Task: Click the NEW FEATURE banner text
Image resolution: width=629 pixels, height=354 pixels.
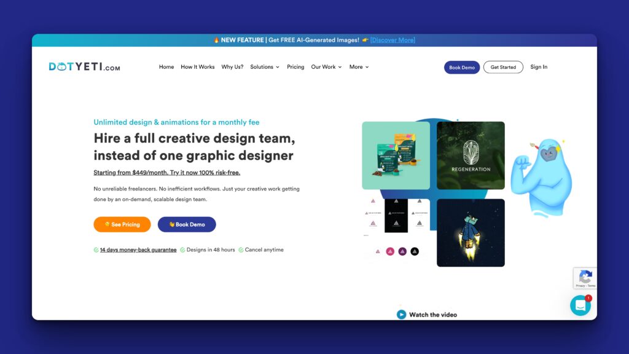Action: [242, 40]
